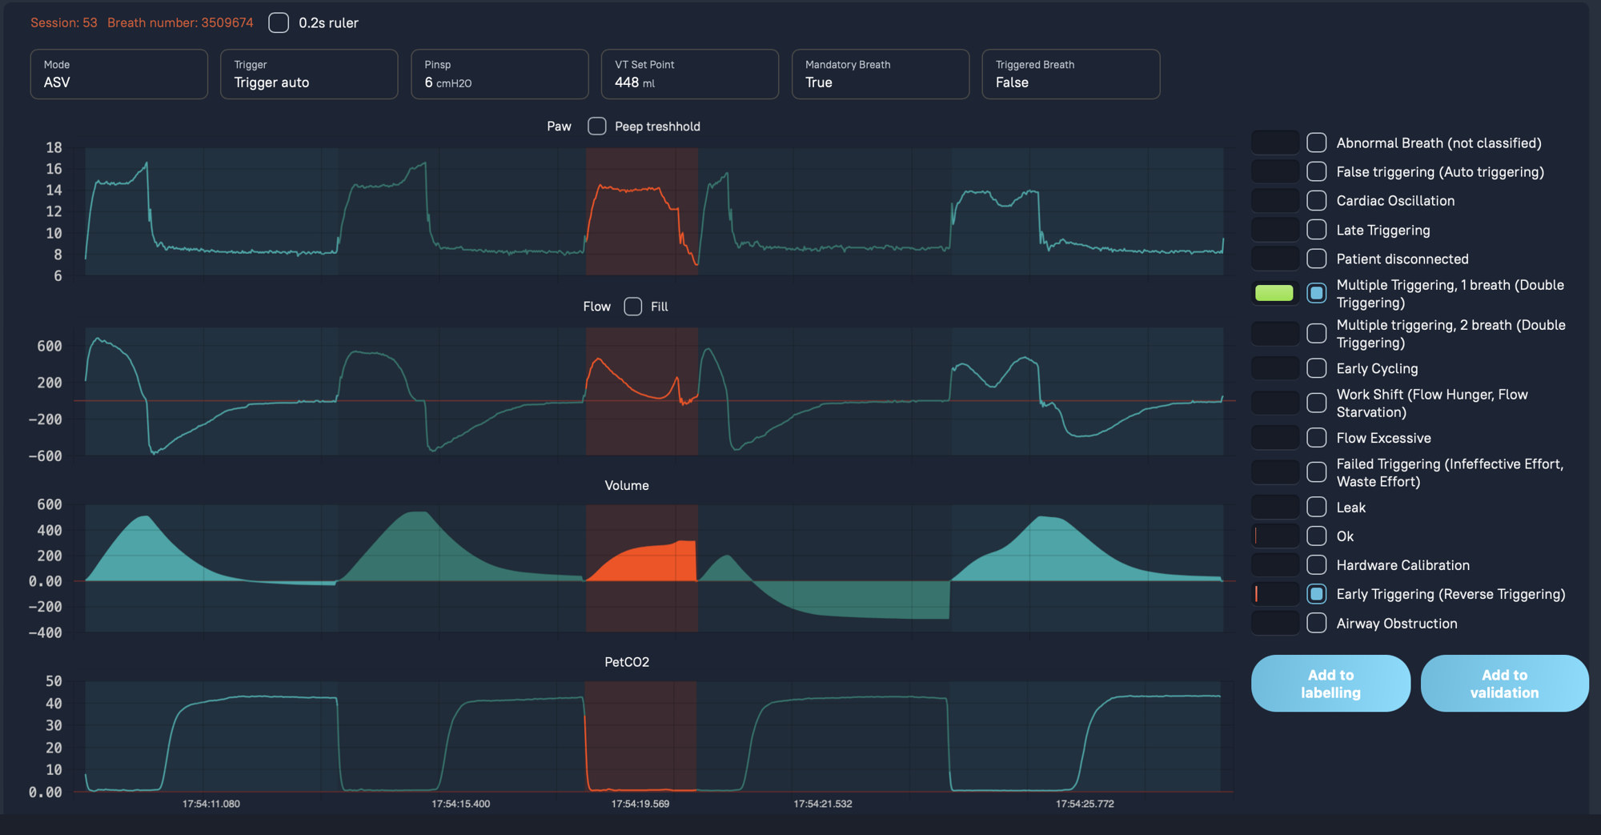The width and height of the screenshot is (1601, 835).
Task: Click the Mode ASV field
Action: [119, 74]
